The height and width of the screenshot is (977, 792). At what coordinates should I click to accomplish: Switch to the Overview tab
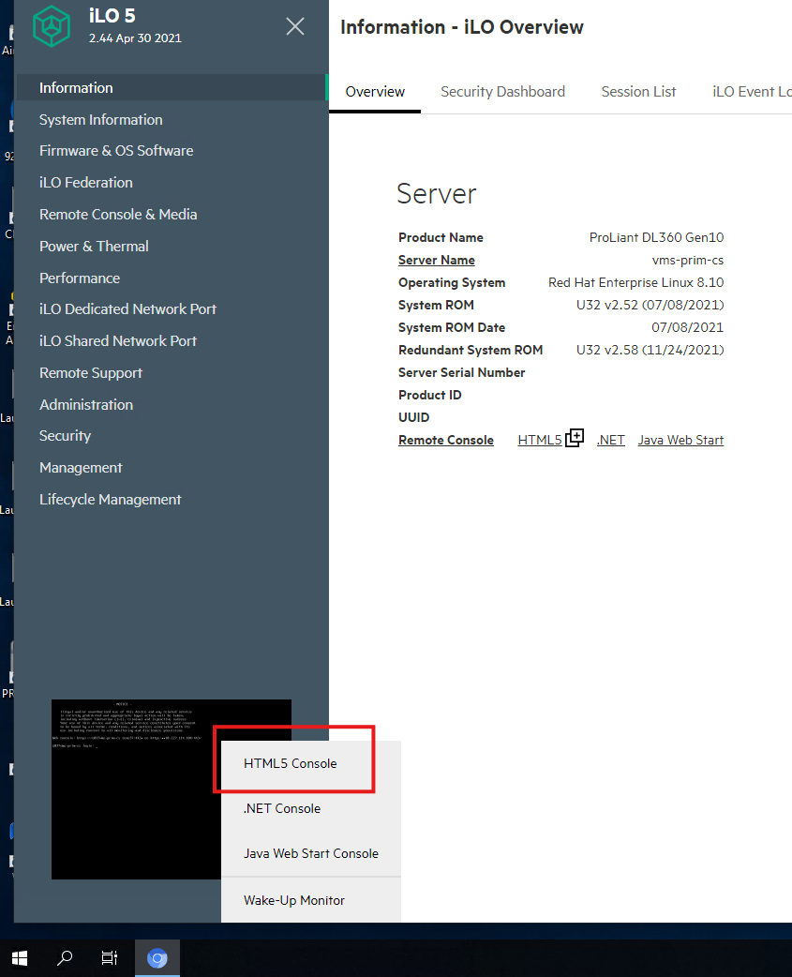(x=375, y=92)
